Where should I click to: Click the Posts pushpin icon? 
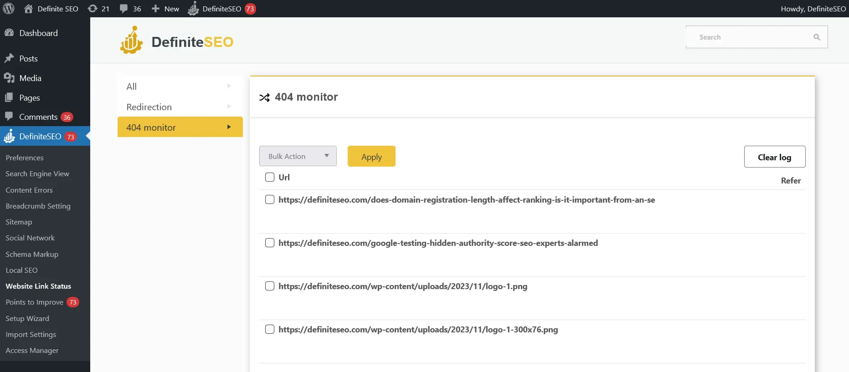tap(9, 58)
